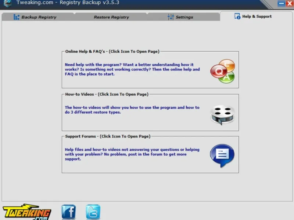Open the Tweaking.com Twitter page icon
The image size is (294, 220).
(93, 212)
